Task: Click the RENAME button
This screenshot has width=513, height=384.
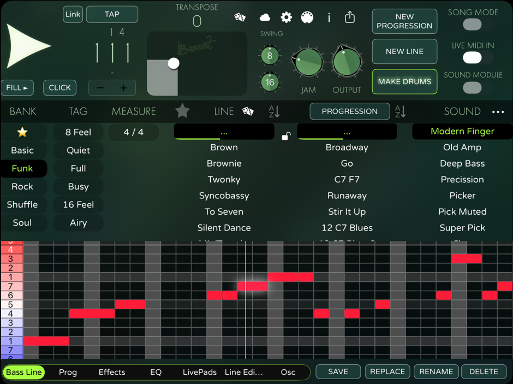Action: pyautogui.click(x=436, y=371)
